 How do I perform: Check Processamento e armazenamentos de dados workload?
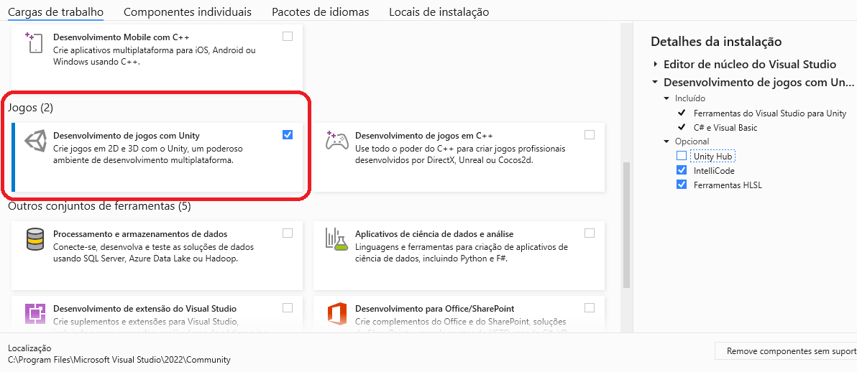click(x=288, y=233)
